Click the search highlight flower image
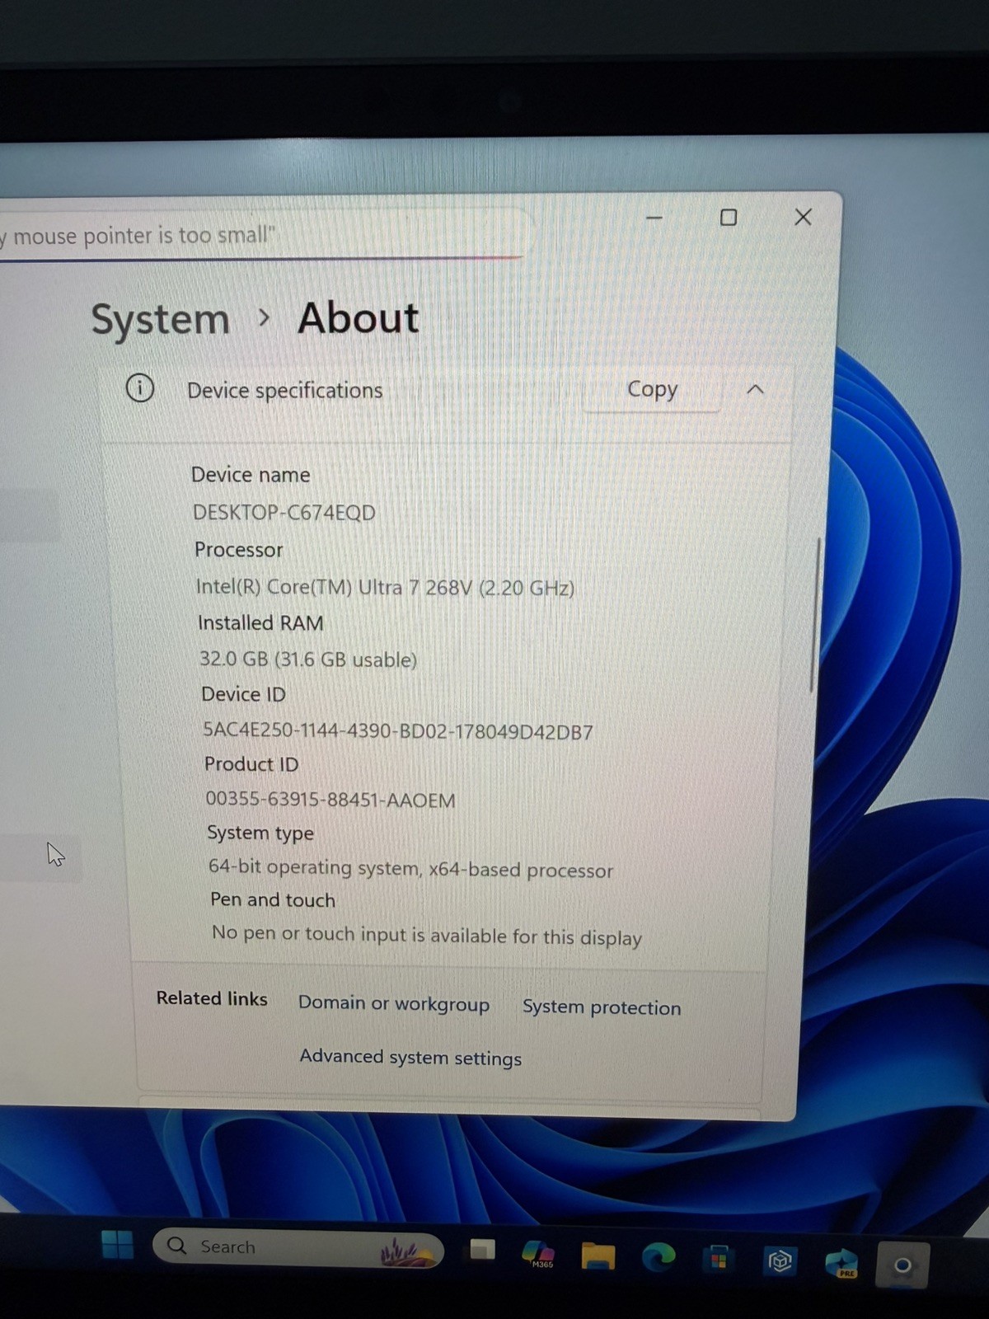This screenshot has height=1319, width=989. pos(407,1252)
